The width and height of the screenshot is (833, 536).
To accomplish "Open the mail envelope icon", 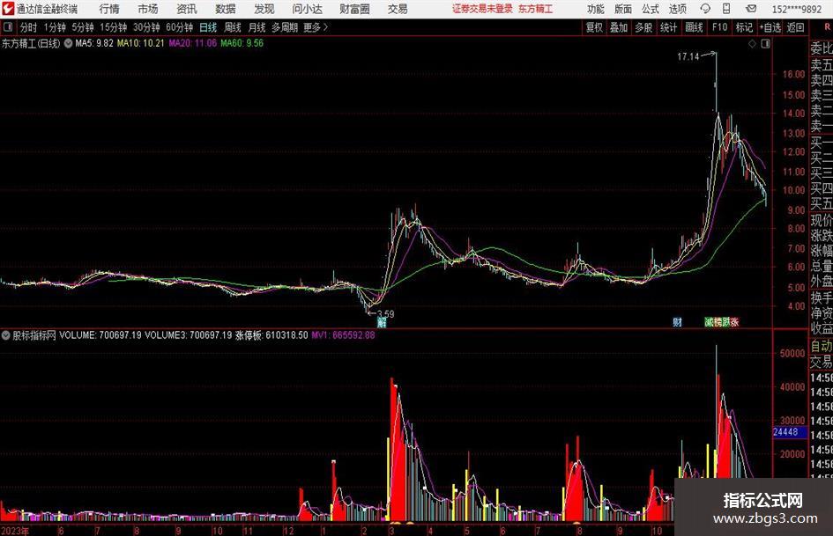I will [751, 9].
